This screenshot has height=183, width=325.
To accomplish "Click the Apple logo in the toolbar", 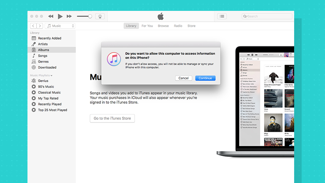I will coord(161,16).
